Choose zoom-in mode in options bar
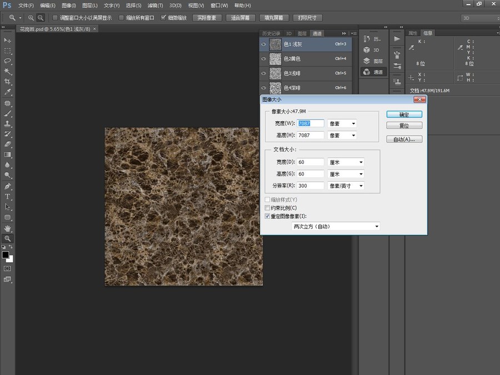The width and height of the screenshot is (500, 375). click(x=31, y=18)
